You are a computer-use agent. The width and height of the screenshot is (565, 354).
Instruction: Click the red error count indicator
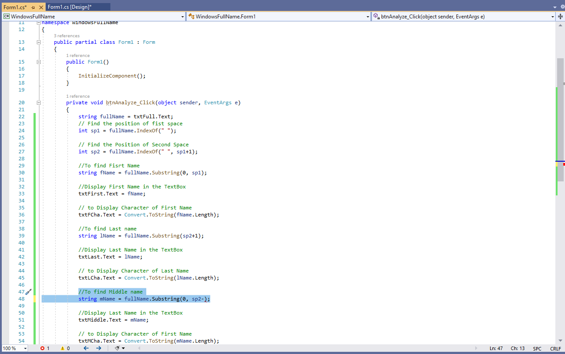click(45, 348)
